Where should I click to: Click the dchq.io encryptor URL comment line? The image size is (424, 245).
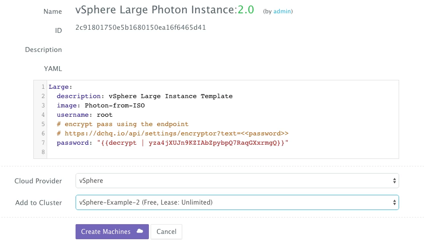click(172, 134)
